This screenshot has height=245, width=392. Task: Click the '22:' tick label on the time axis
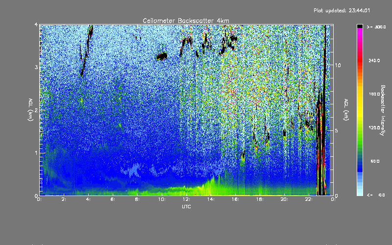309,199
